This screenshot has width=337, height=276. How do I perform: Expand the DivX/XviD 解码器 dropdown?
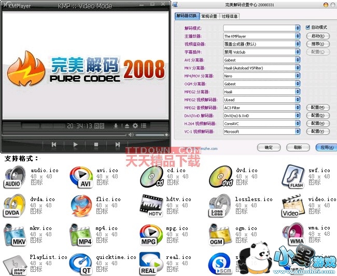tap(261, 115)
